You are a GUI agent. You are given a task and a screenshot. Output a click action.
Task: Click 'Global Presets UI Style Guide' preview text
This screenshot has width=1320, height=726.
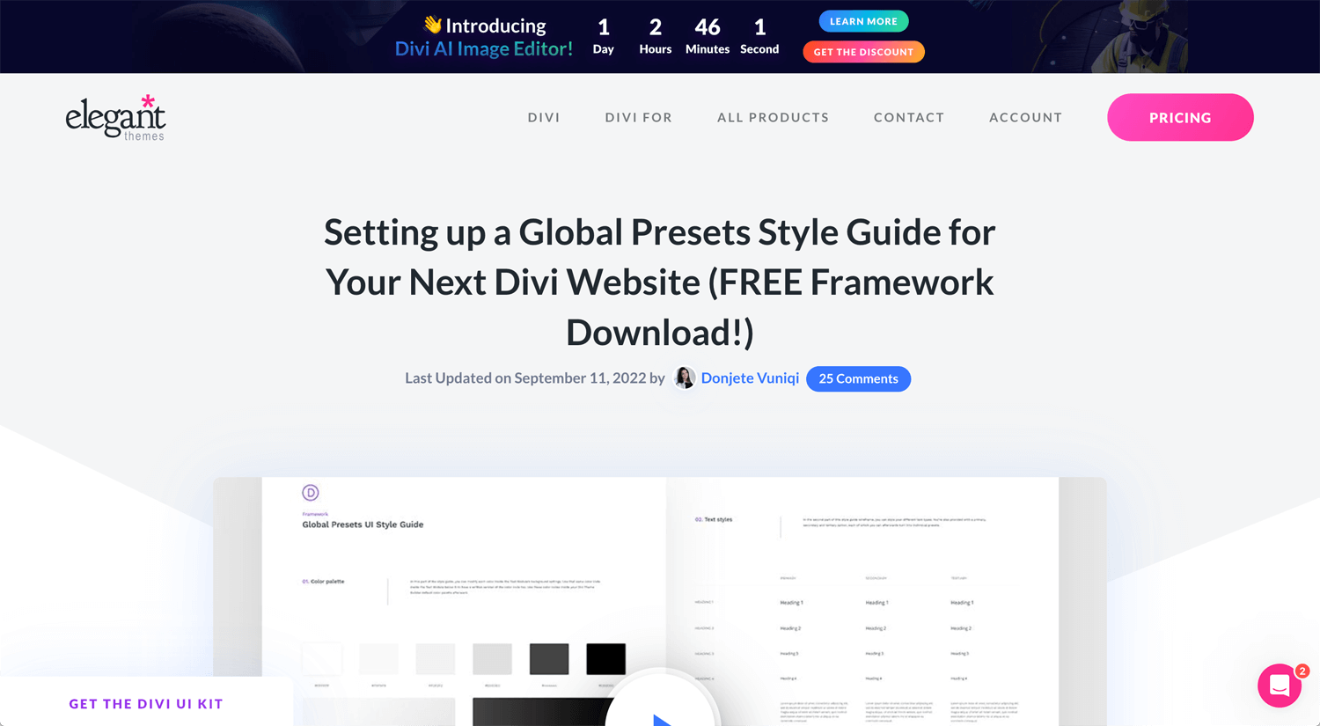pos(363,524)
